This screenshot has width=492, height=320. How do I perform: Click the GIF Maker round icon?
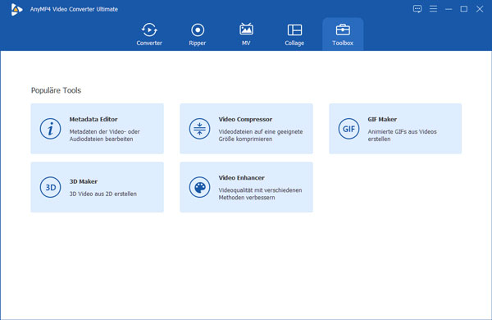[x=348, y=129]
